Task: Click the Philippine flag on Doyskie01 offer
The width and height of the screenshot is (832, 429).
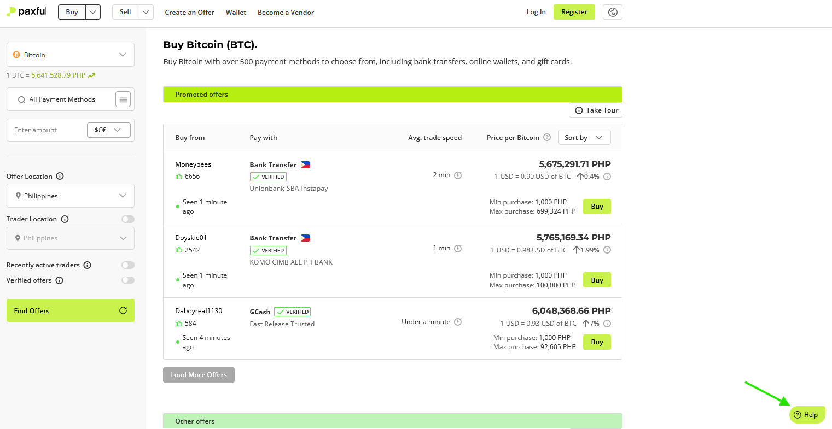Action: 306,238
